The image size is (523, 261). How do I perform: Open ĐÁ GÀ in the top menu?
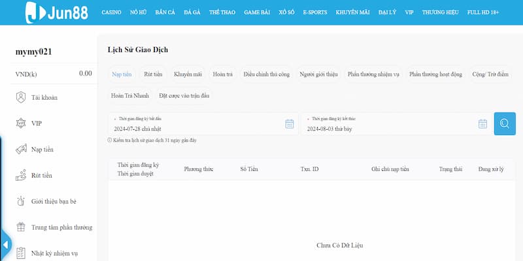coord(192,12)
